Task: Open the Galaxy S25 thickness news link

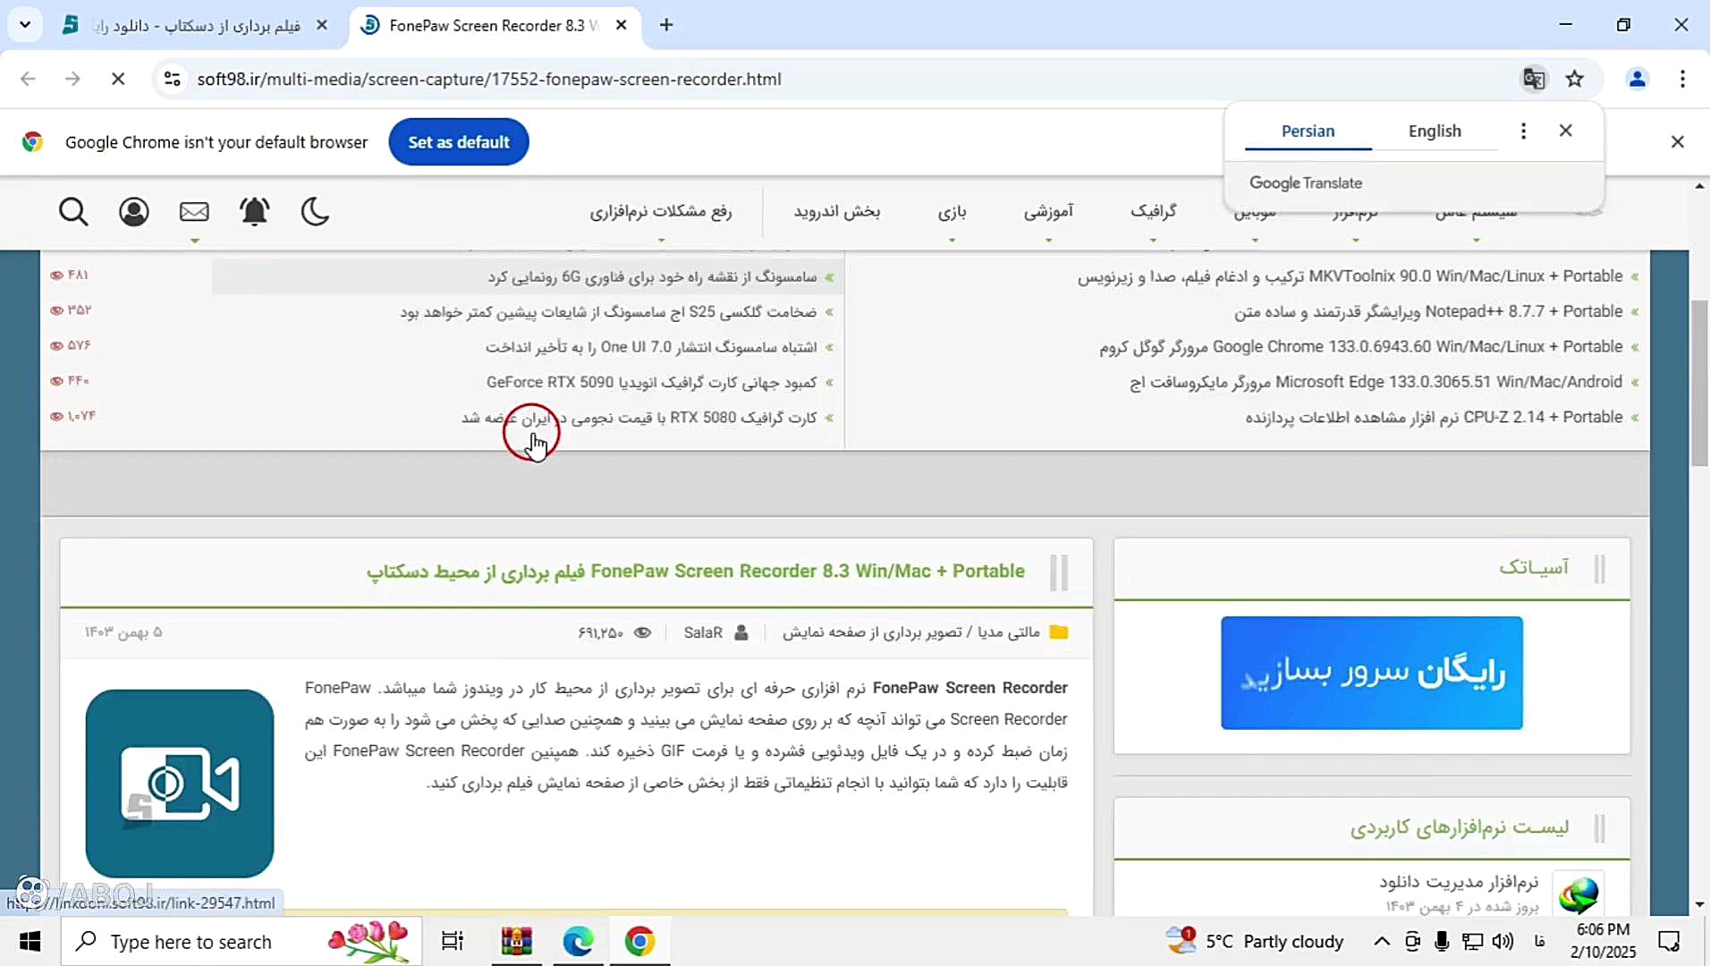Action: 608,312
